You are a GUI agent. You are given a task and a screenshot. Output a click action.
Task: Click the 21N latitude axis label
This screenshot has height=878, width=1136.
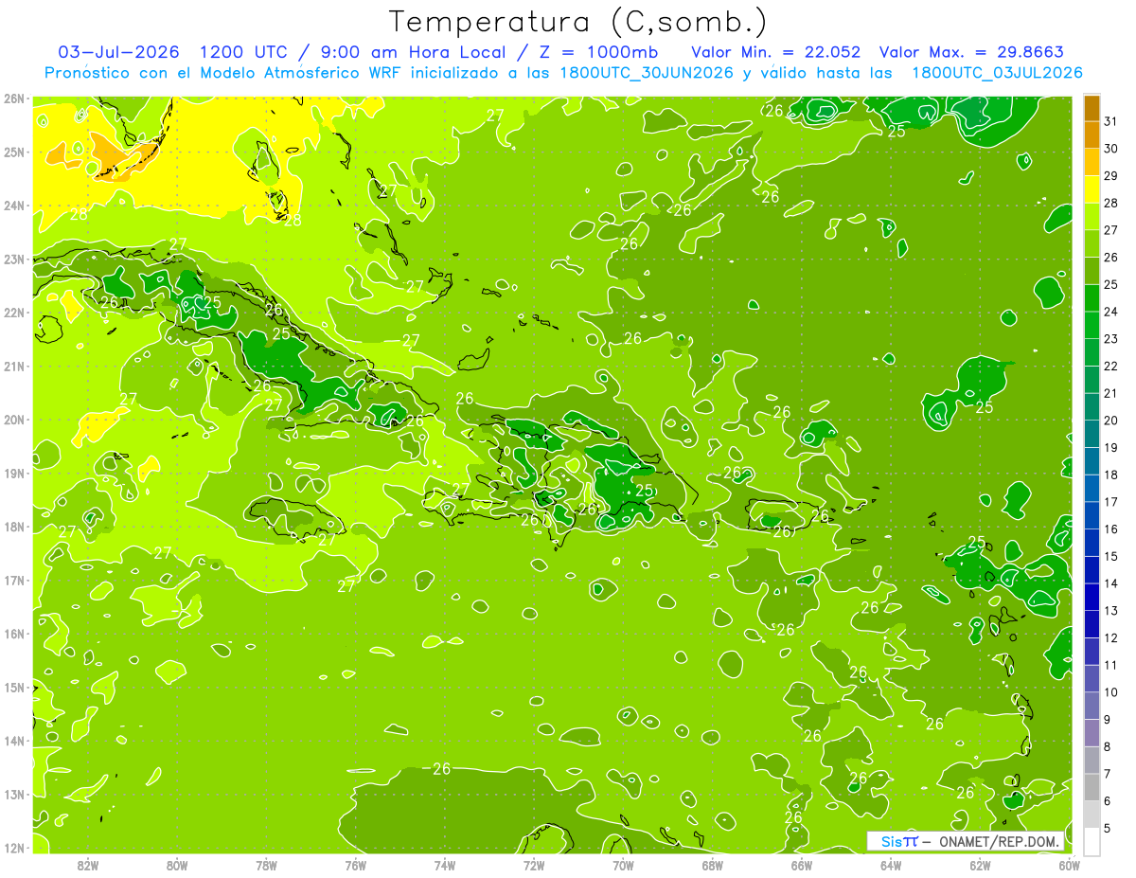tap(13, 367)
